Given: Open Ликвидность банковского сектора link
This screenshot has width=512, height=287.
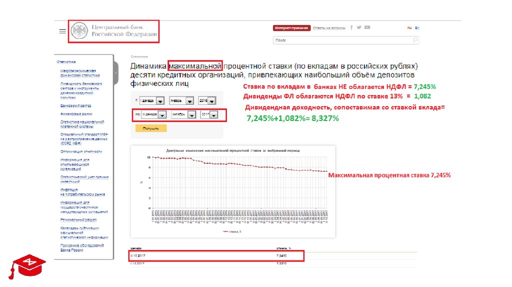Looking at the screenshot, I should [x=81, y=90].
